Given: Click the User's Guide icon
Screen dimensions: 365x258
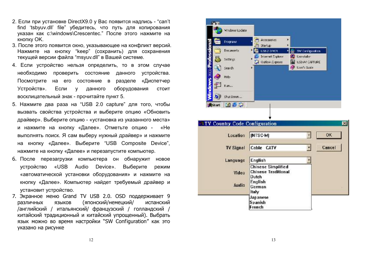Looking at the screenshot, I should click(x=293, y=67).
